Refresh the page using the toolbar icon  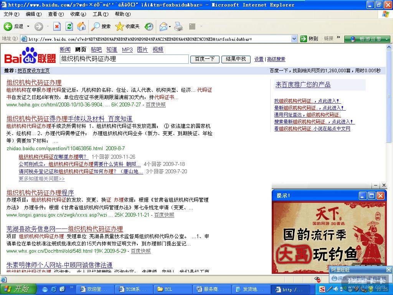click(x=69, y=27)
